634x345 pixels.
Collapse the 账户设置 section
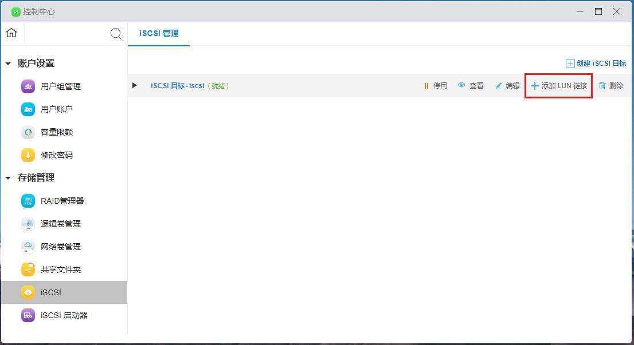point(8,64)
